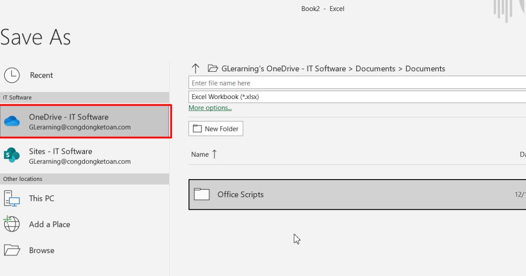Image resolution: width=526 pixels, height=276 pixels.
Task: Select the IT Software account section header
Action: [x=18, y=97]
